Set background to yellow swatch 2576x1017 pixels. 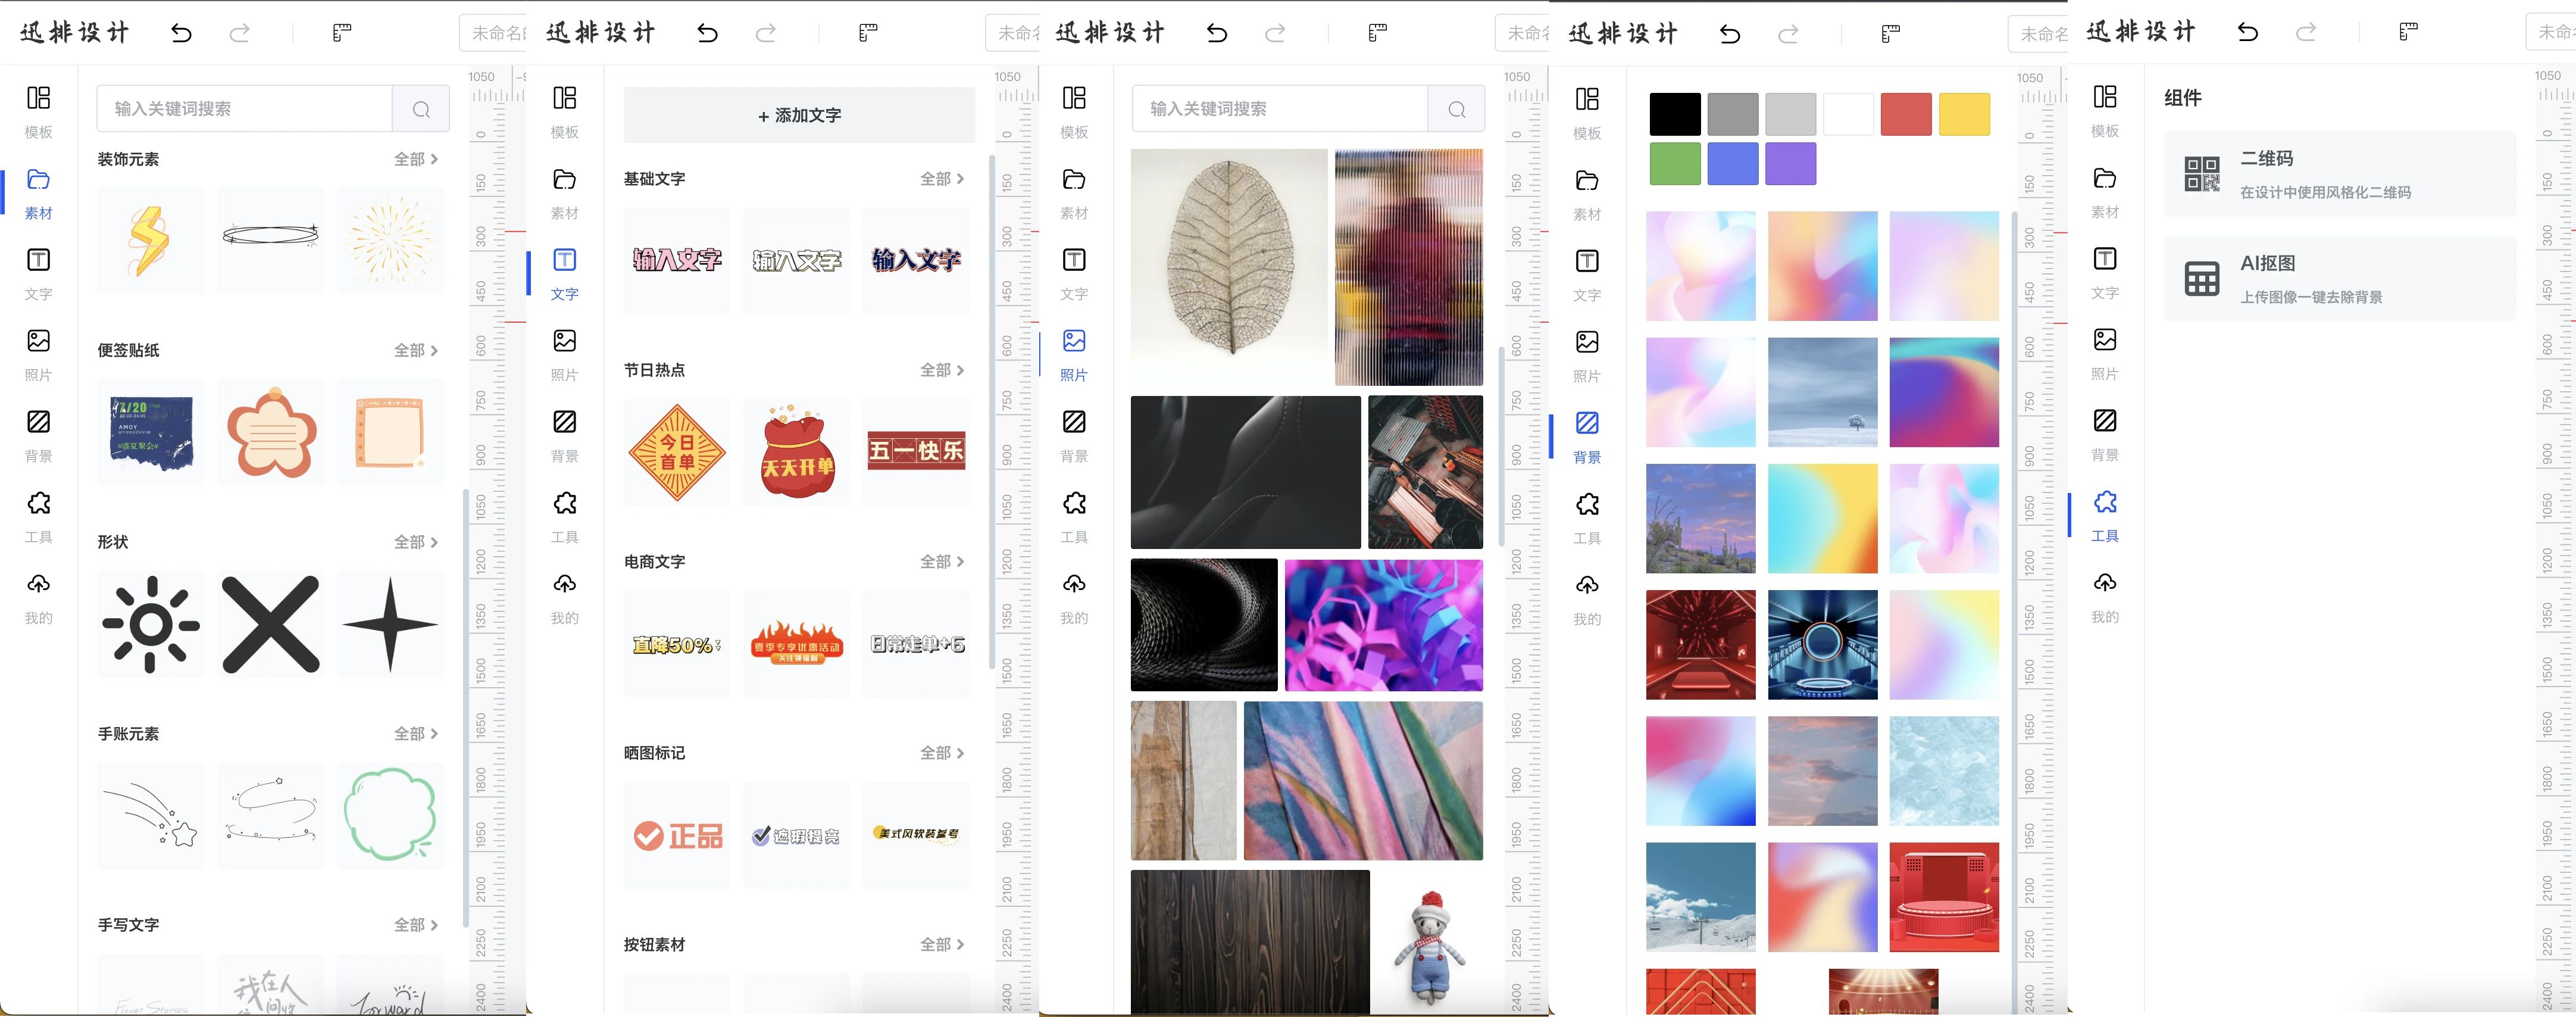(x=1964, y=114)
